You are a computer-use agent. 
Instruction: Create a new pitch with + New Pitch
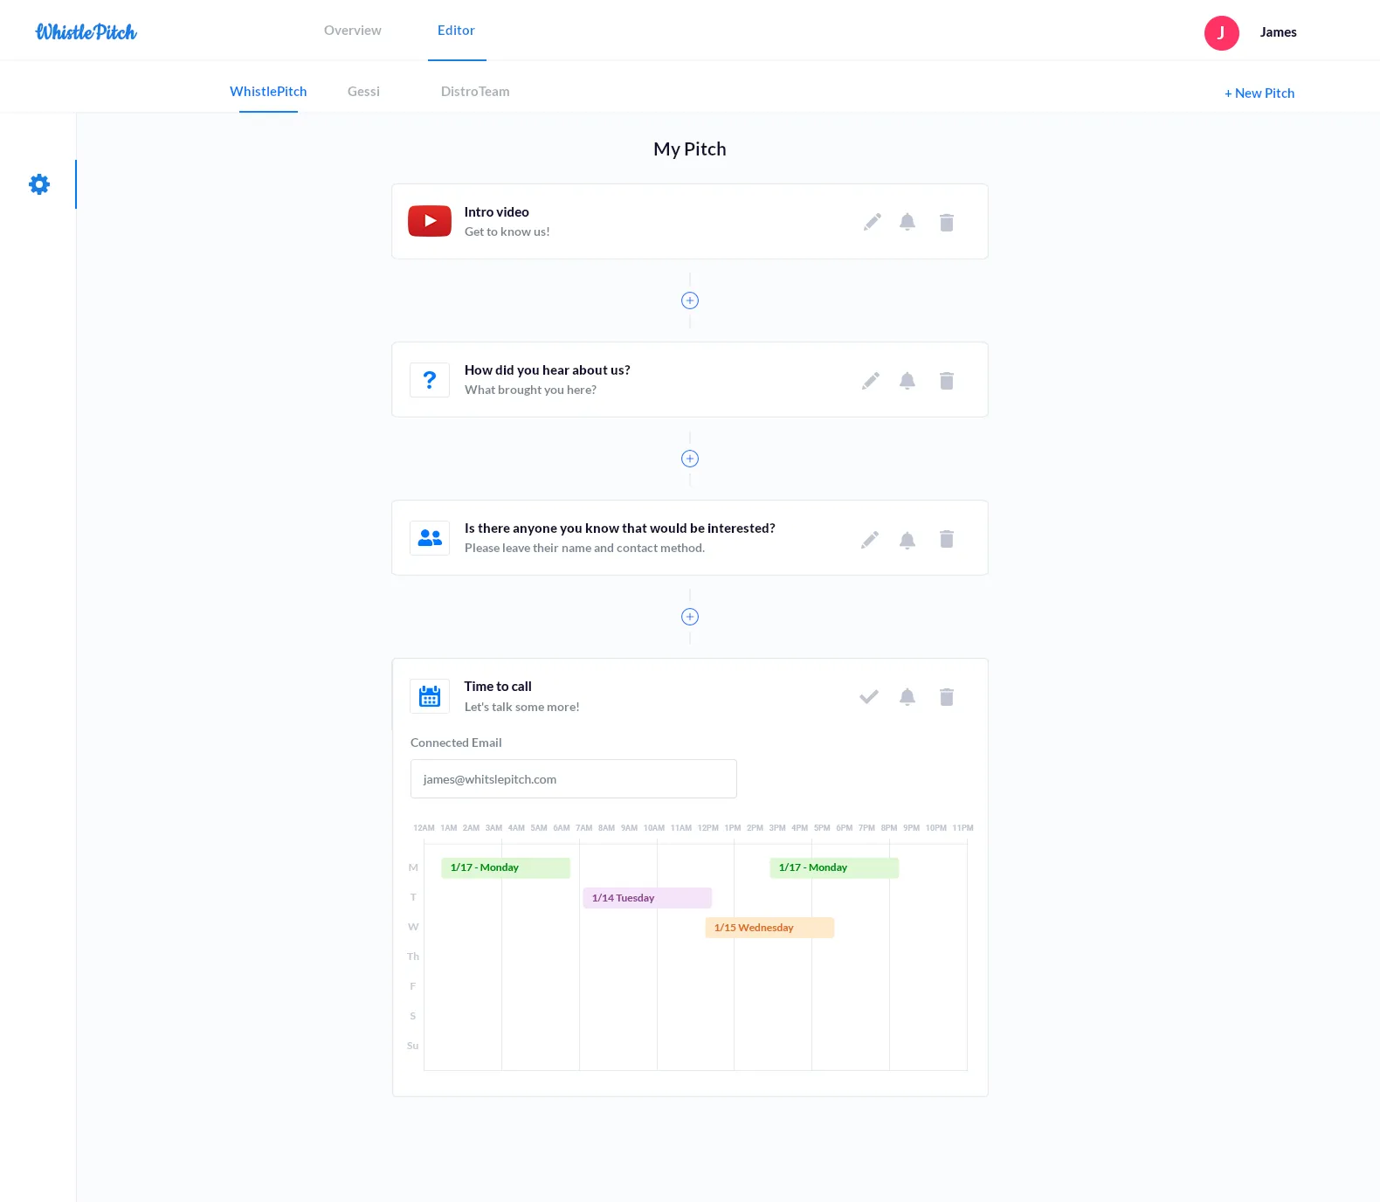pos(1259,93)
